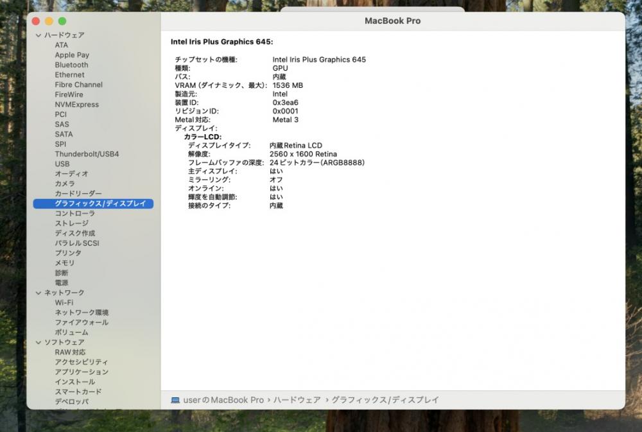Open the パラレルSCSI entry

click(77, 243)
